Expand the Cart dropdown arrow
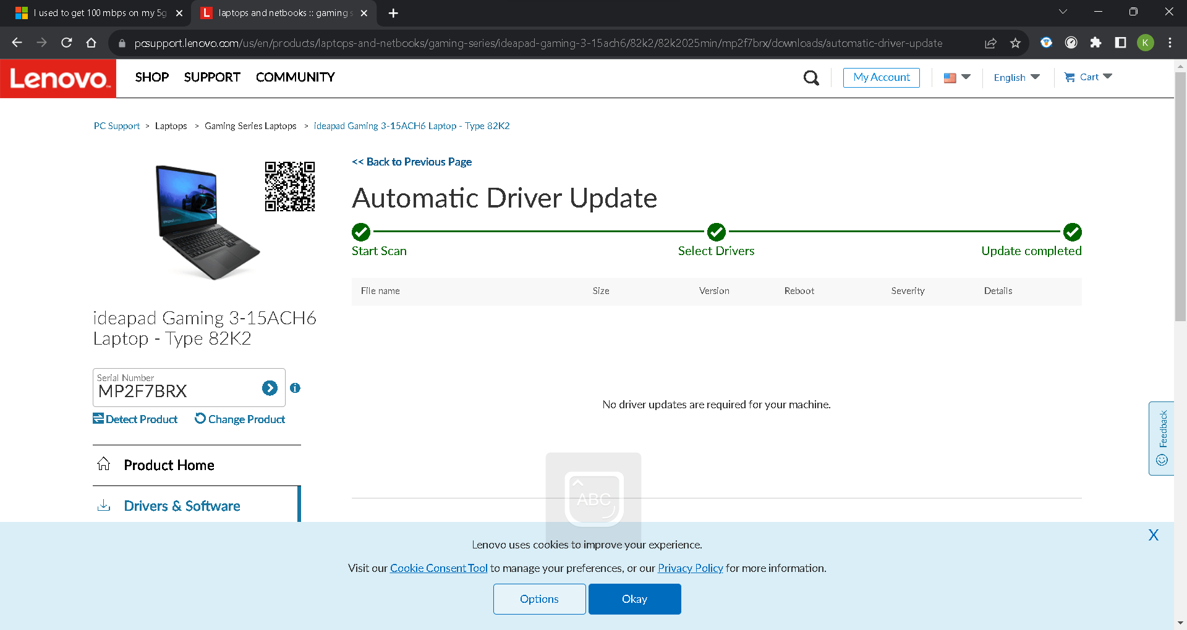Image resolution: width=1187 pixels, height=630 pixels. tap(1107, 77)
